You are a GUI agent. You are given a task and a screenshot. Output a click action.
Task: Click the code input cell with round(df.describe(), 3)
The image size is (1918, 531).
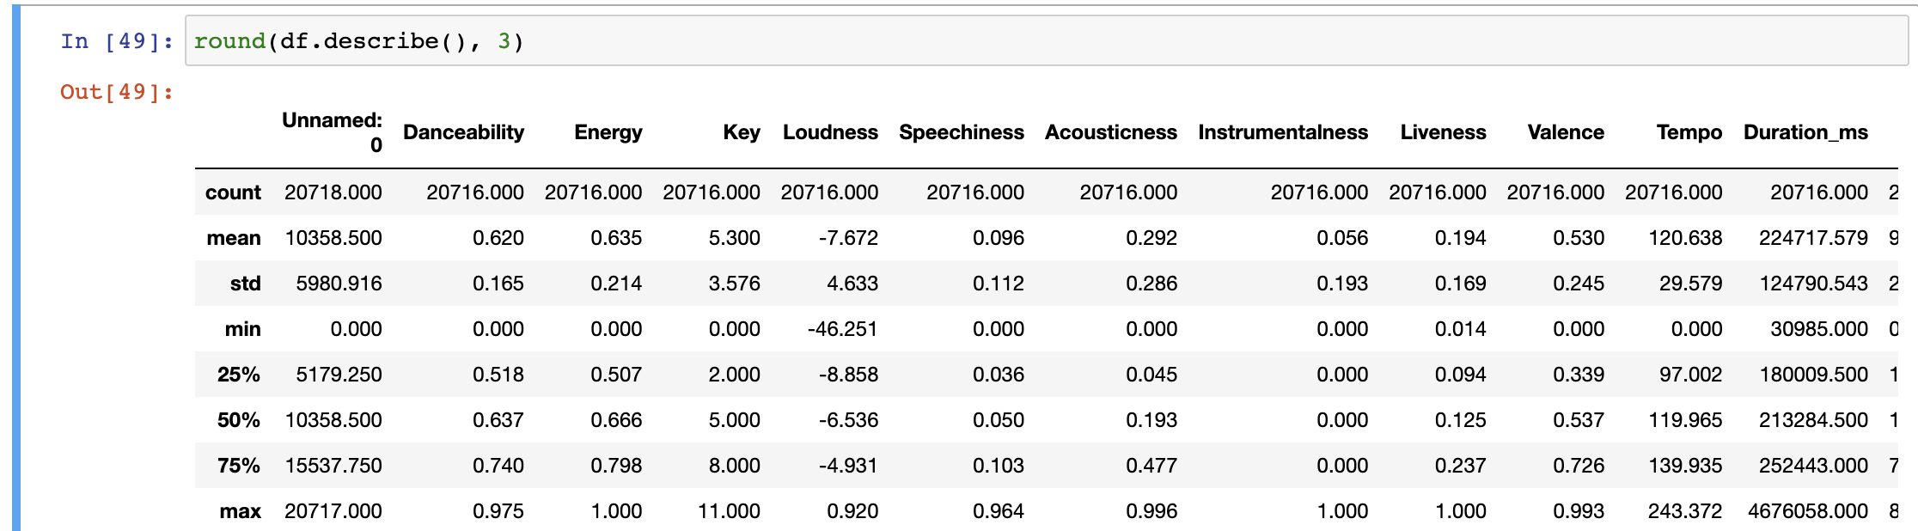(x=1046, y=40)
